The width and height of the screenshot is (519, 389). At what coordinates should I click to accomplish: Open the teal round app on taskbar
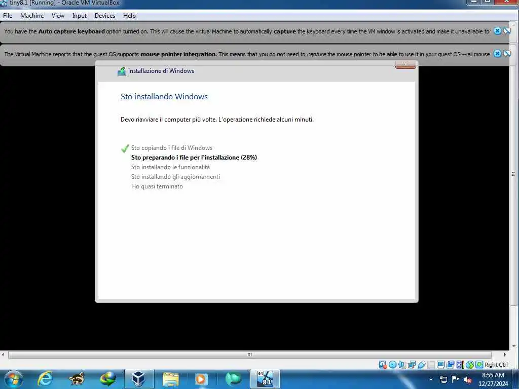(233, 379)
